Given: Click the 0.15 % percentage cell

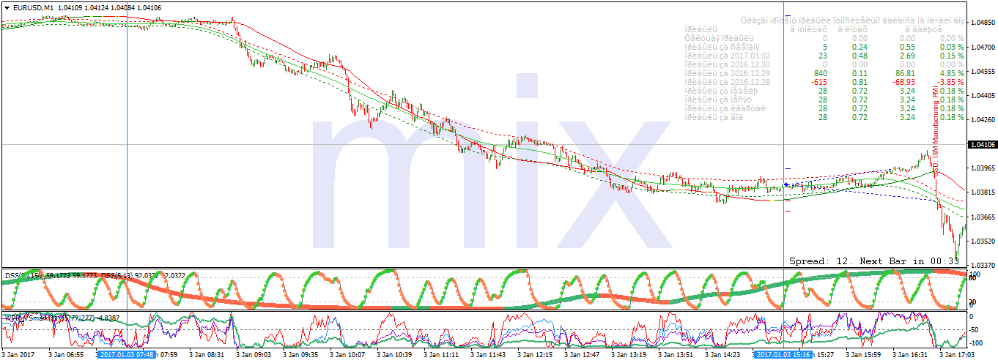Looking at the screenshot, I should (x=952, y=56).
